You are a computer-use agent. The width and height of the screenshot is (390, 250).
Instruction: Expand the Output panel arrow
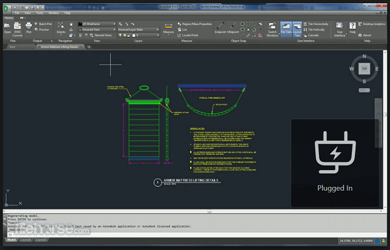coord(52,41)
